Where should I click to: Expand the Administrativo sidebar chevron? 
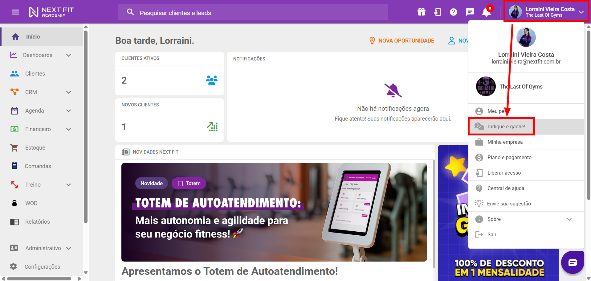click(68, 248)
